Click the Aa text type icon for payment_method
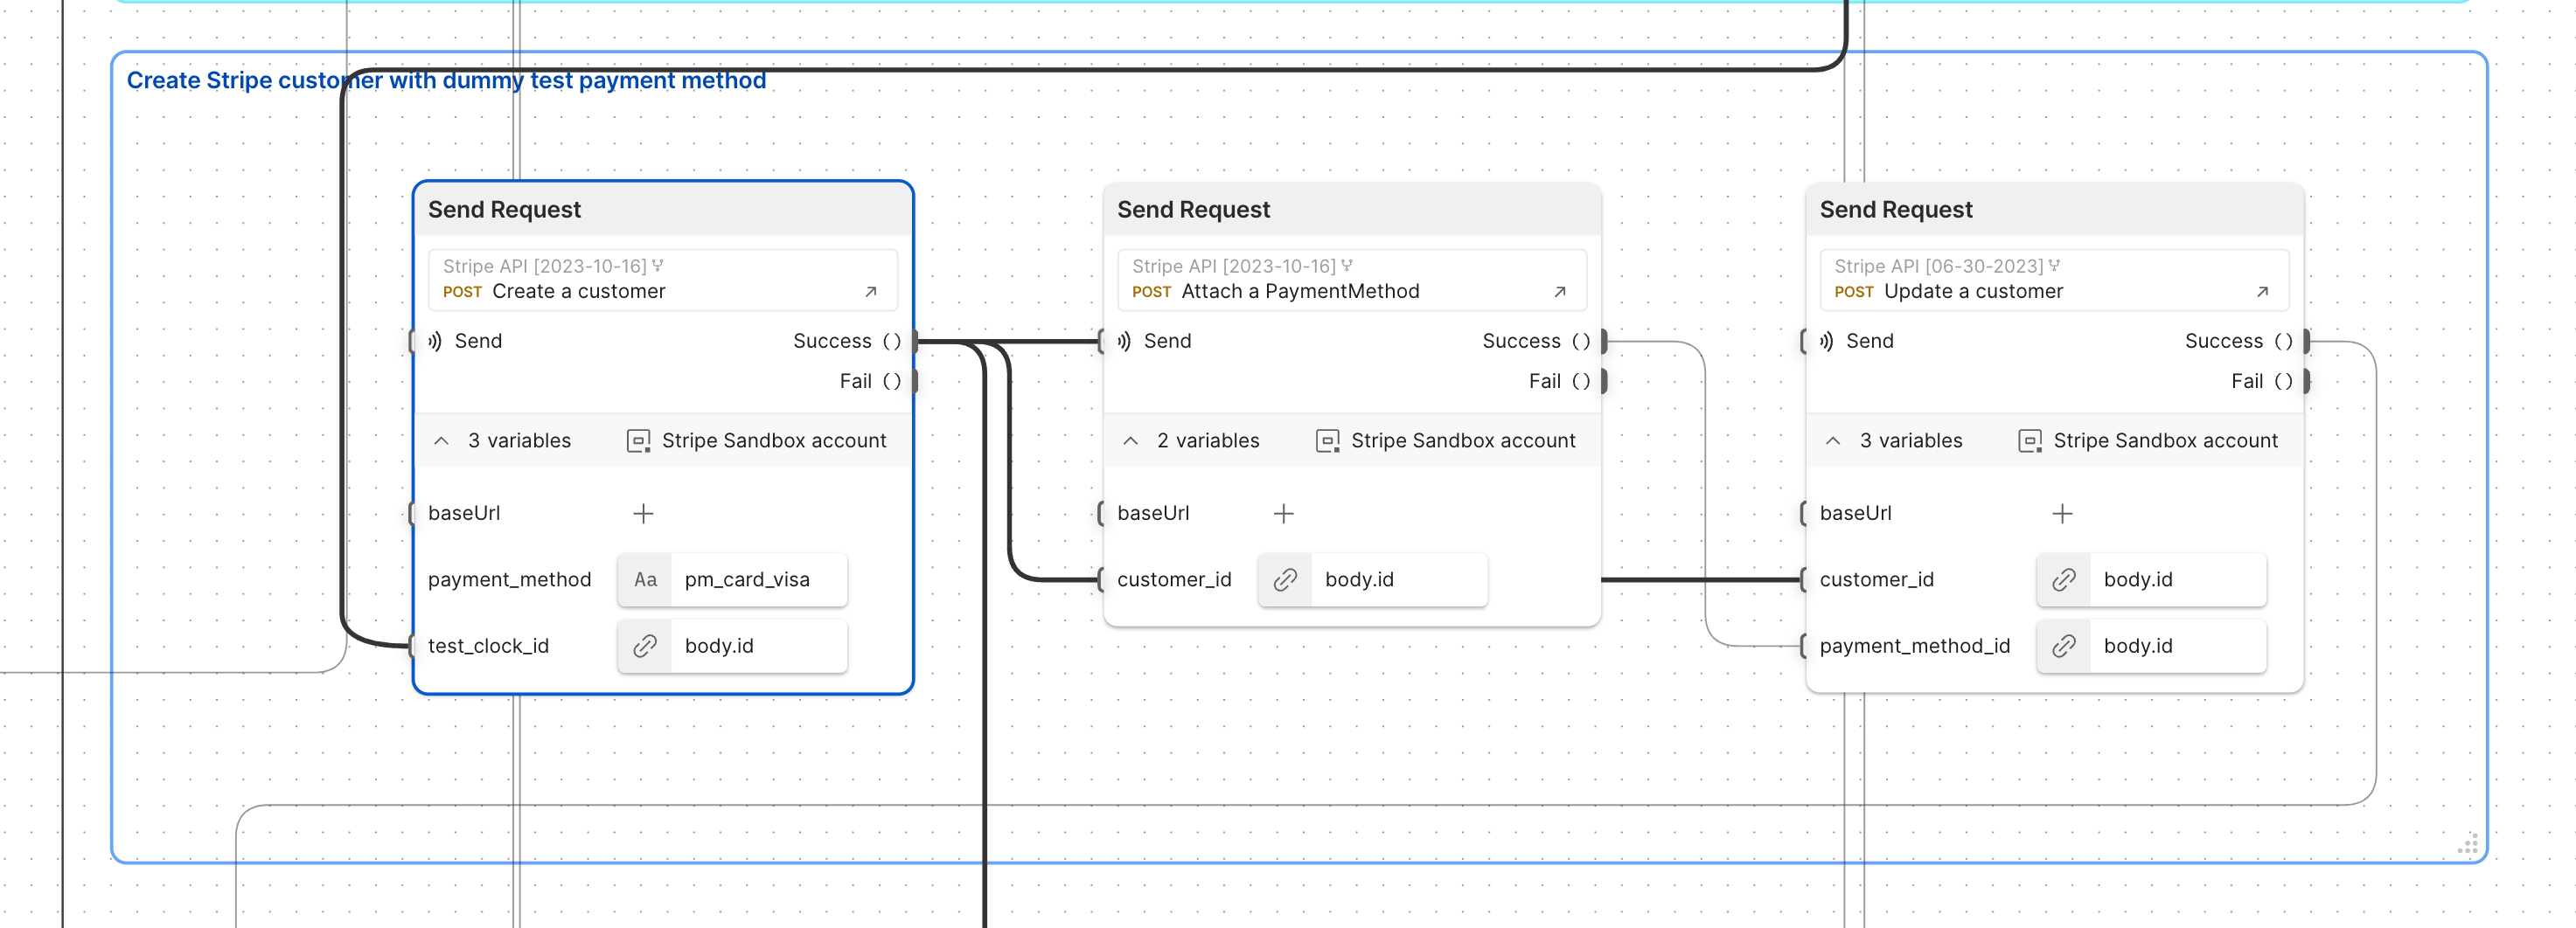The height and width of the screenshot is (928, 2576). point(645,579)
